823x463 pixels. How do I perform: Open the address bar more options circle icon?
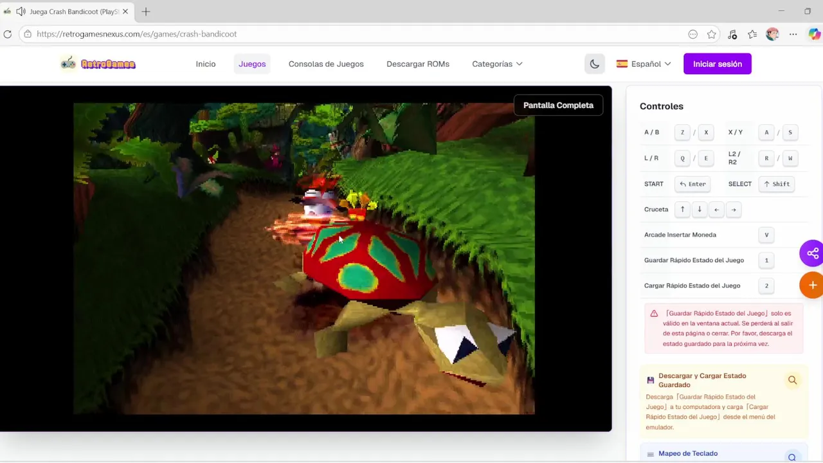click(x=692, y=34)
